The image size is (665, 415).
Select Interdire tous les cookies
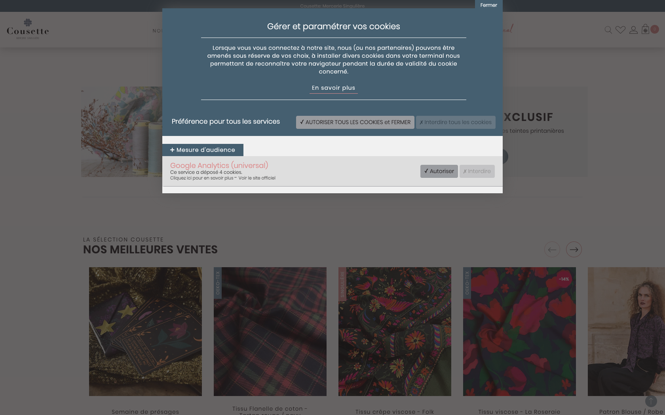click(456, 122)
